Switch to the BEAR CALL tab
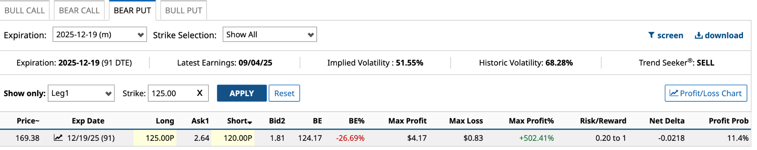Viewport: 757px width, 150px height. click(79, 11)
